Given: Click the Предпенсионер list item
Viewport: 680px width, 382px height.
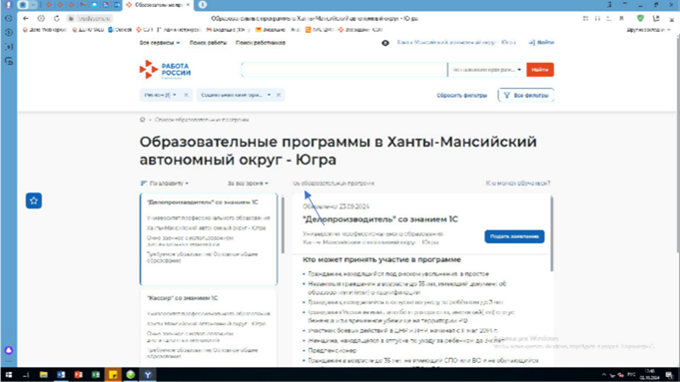Looking at the screenshot, I should point(333,350).
